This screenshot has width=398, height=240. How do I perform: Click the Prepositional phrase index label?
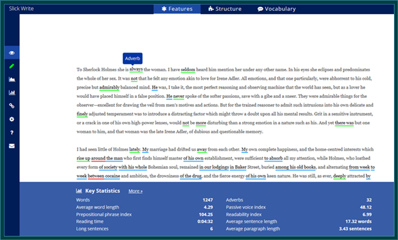click(x=104, y=215)
